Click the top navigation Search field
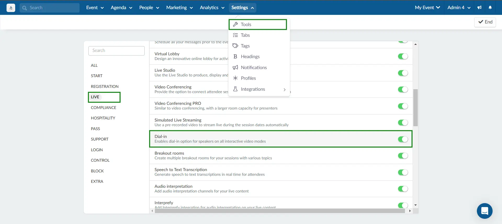 (50, 8)
